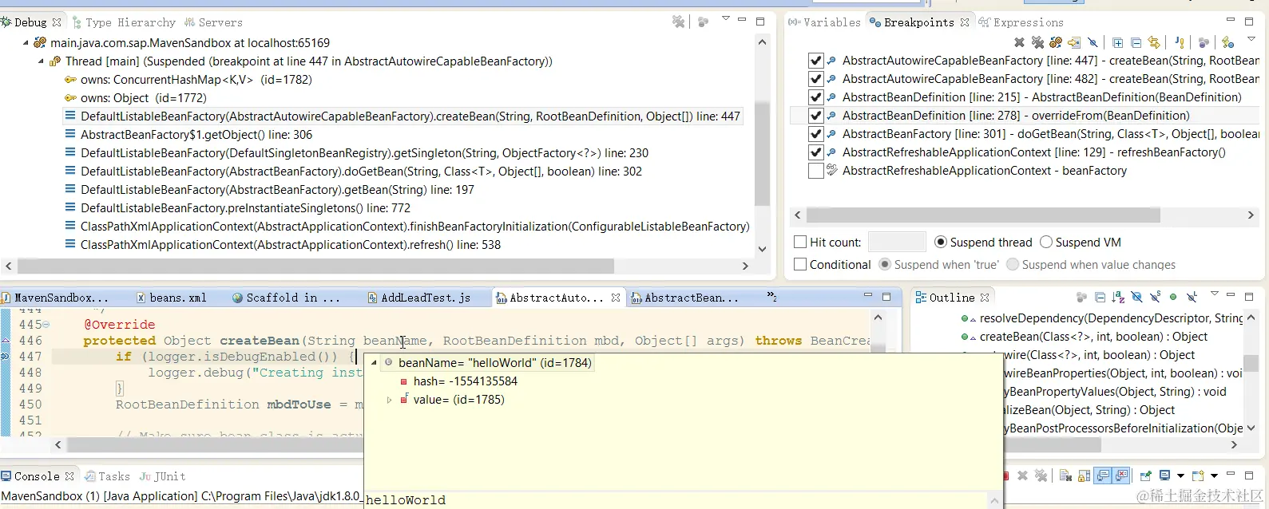Collapse the Thread [main] node
Screen dimensions: 1269x509
point(41,61)
